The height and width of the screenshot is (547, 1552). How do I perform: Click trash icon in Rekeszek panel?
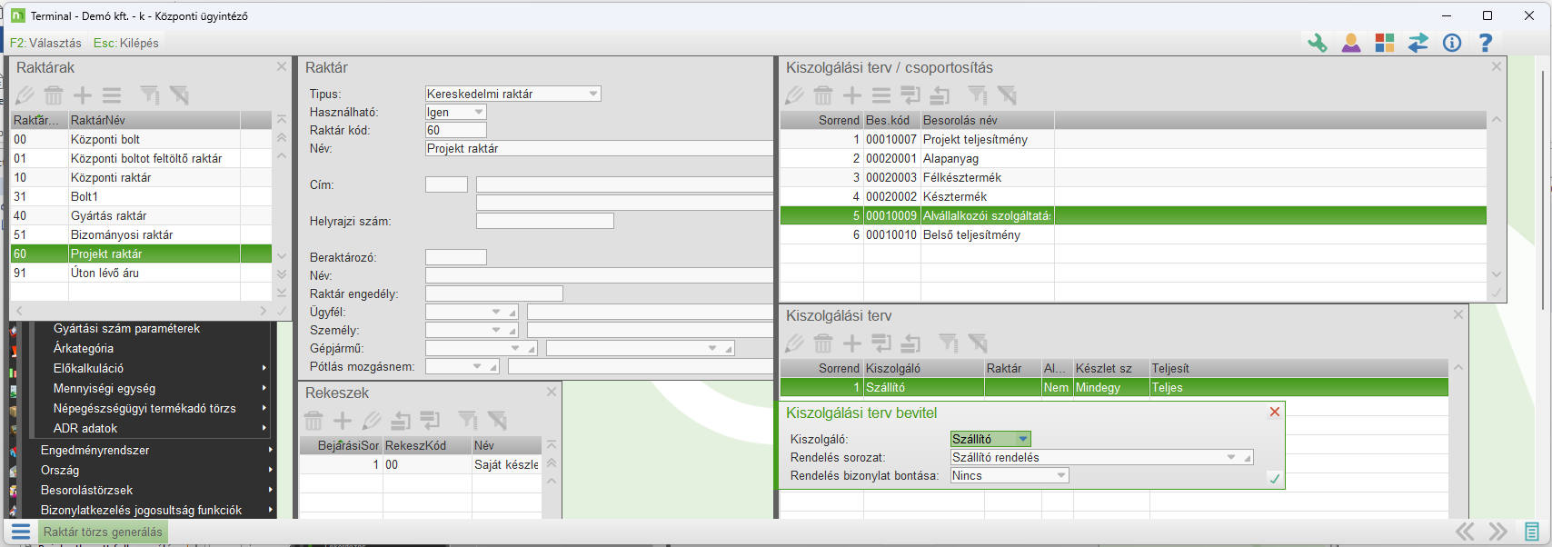pyautogui.click(x=313, y=421)
